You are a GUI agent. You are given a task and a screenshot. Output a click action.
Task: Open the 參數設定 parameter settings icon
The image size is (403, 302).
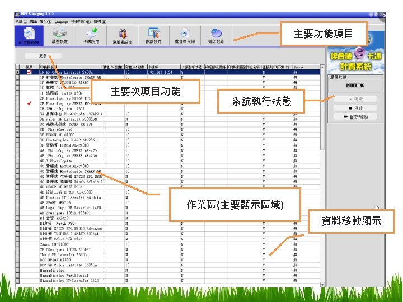pos(154,36)
